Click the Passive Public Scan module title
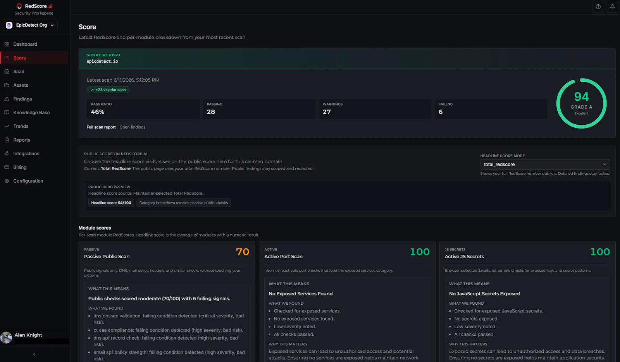Screen dimensions: 620x362 point(107,257)
